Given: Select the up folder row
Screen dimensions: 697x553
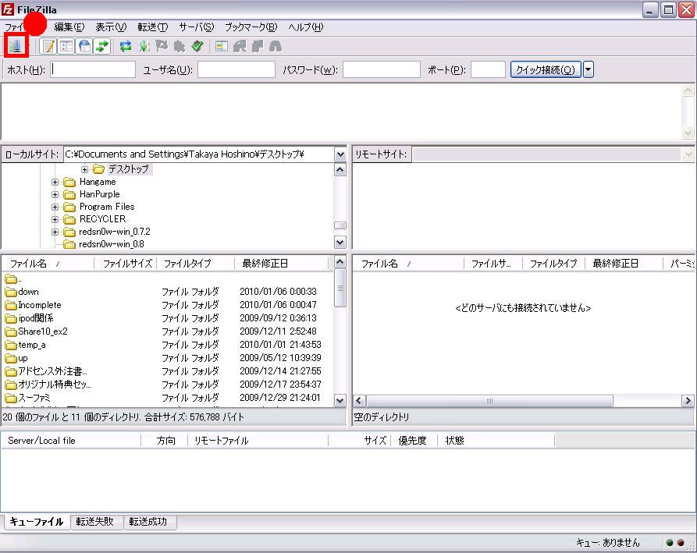Looking at the screenshot, I should (x=167, y=358).
